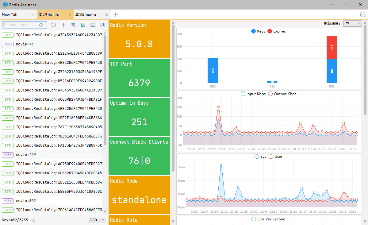The width and height of the screenshot is (368, 225).
Task: Click the green connection status check icon
Action: [362, 14]
